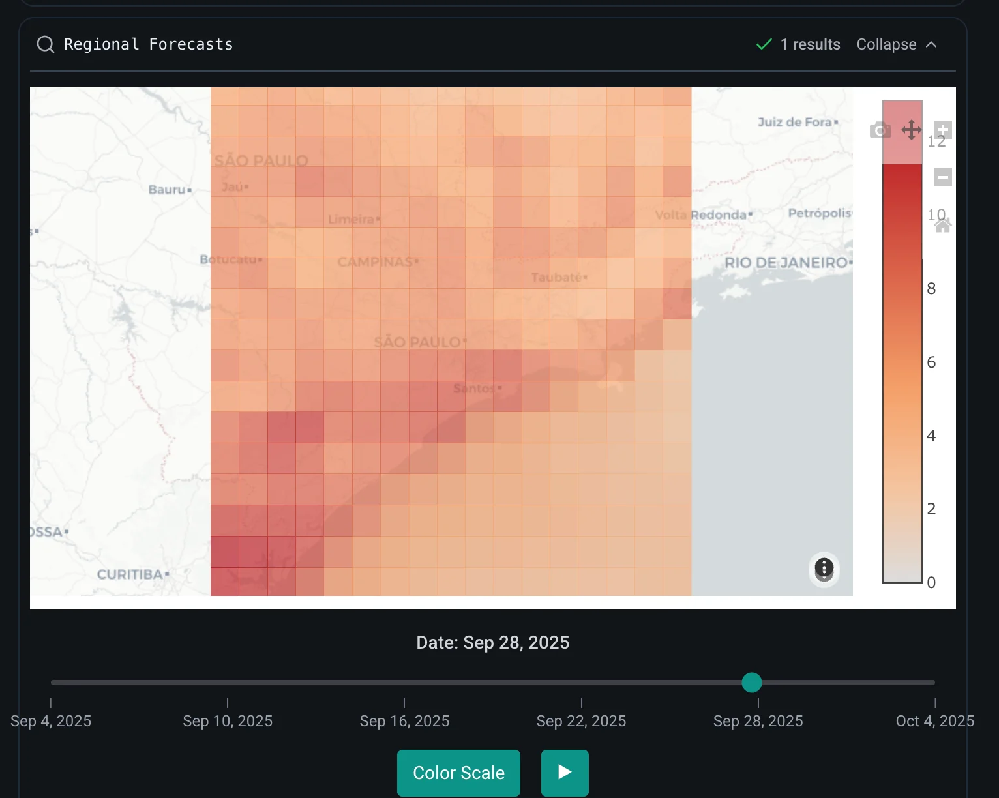Click the date slider handle

pyautogui.click(x=751, y=683)
